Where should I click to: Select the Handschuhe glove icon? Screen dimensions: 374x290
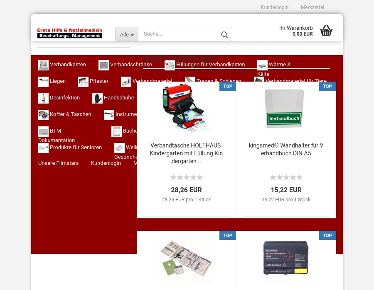pyautogui.click(x=97, y=98)
